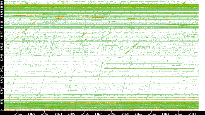205x115 pixels.
Task: Click the 14:14 time axis label
Action: click(x=192, y=114)
